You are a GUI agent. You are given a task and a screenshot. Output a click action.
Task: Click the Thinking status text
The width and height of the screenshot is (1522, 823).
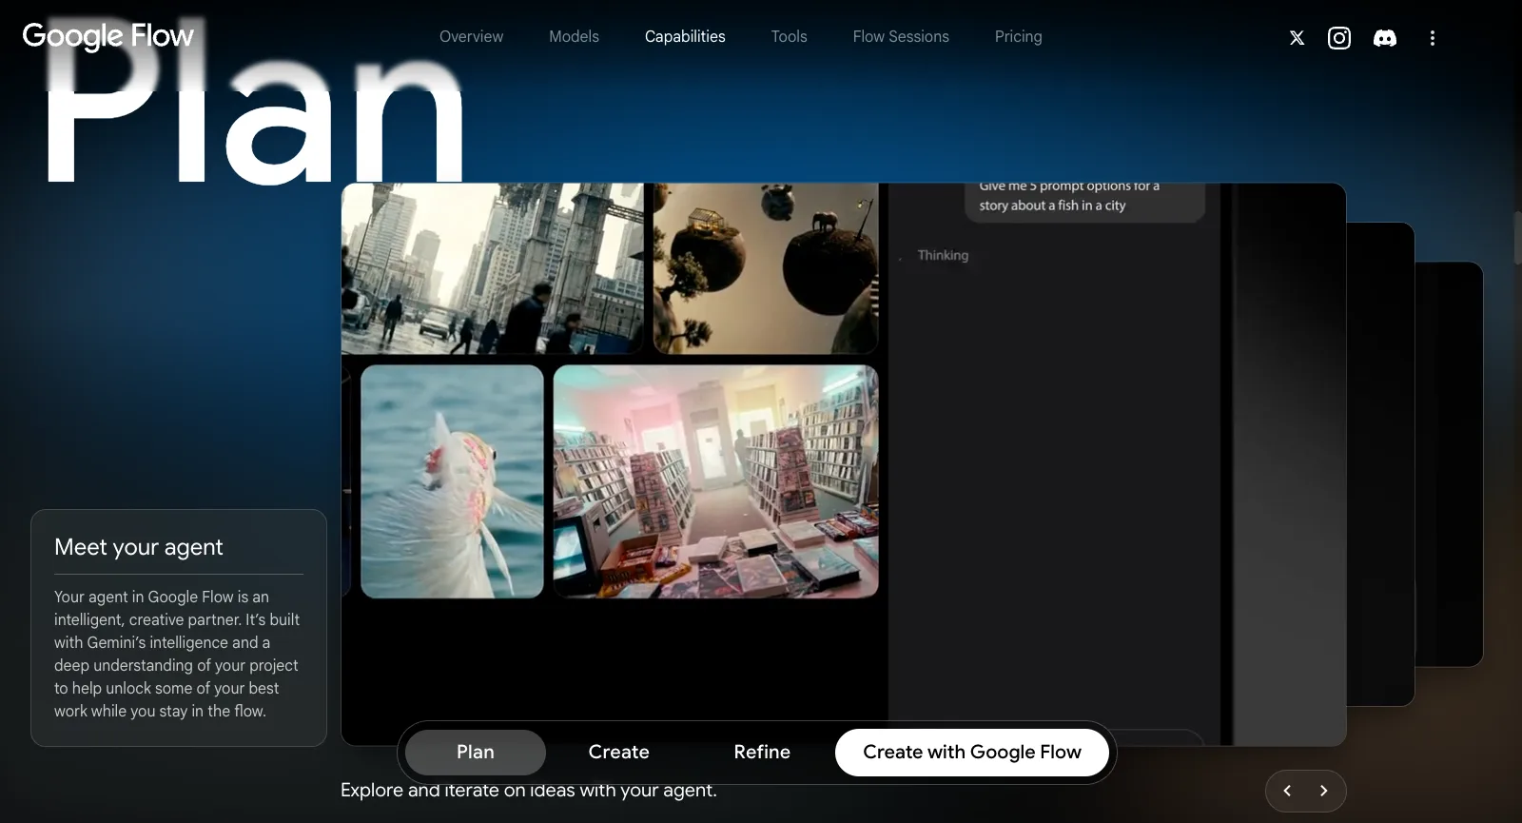[943, 256]
